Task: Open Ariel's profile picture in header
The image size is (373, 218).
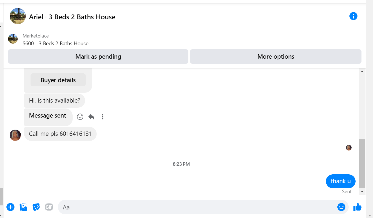Action: tap(18, 16)
